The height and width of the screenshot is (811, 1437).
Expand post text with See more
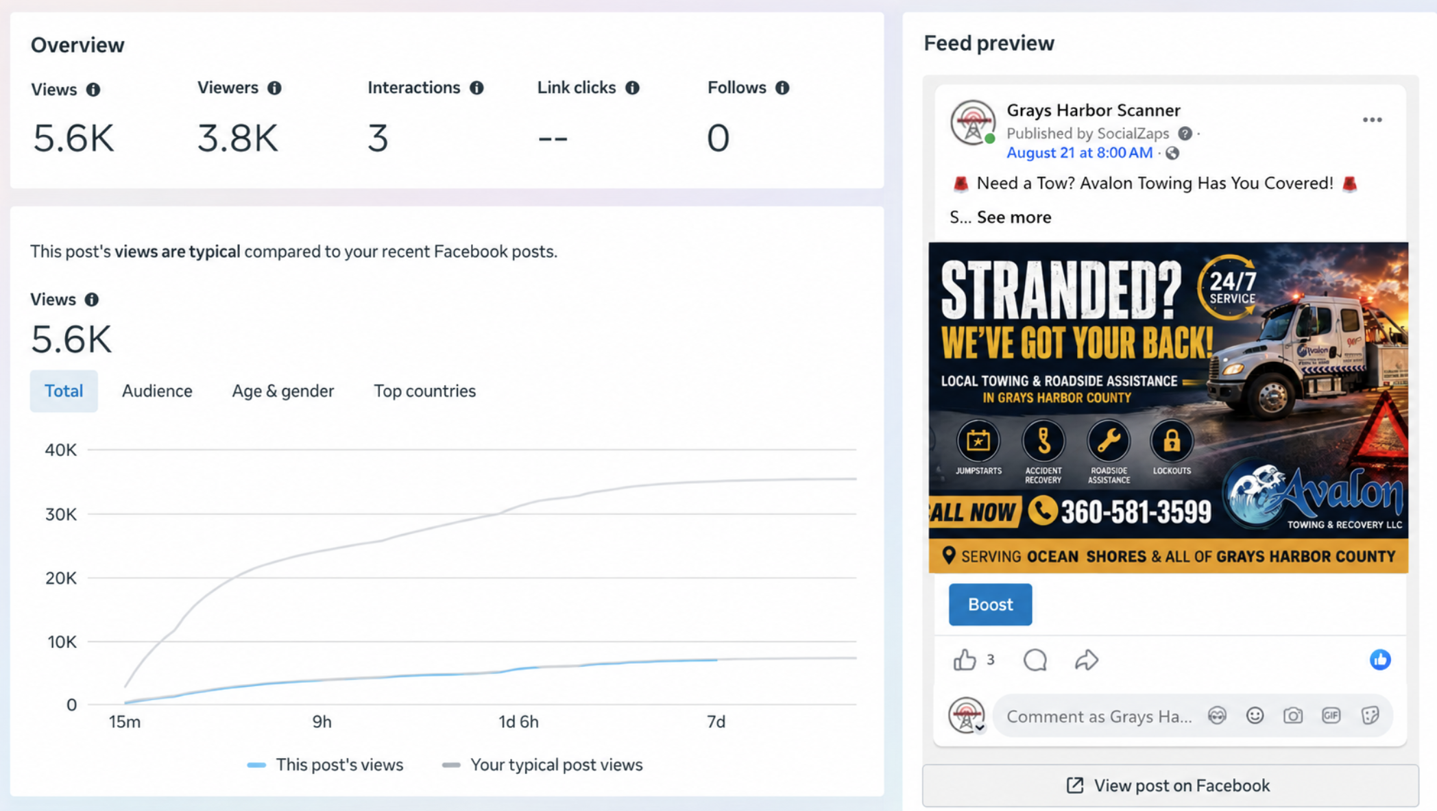pos(1014,217)
